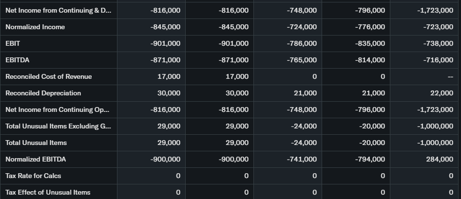
Task: Select the Tax Rate for Calcs label
Action: [33, 176]
